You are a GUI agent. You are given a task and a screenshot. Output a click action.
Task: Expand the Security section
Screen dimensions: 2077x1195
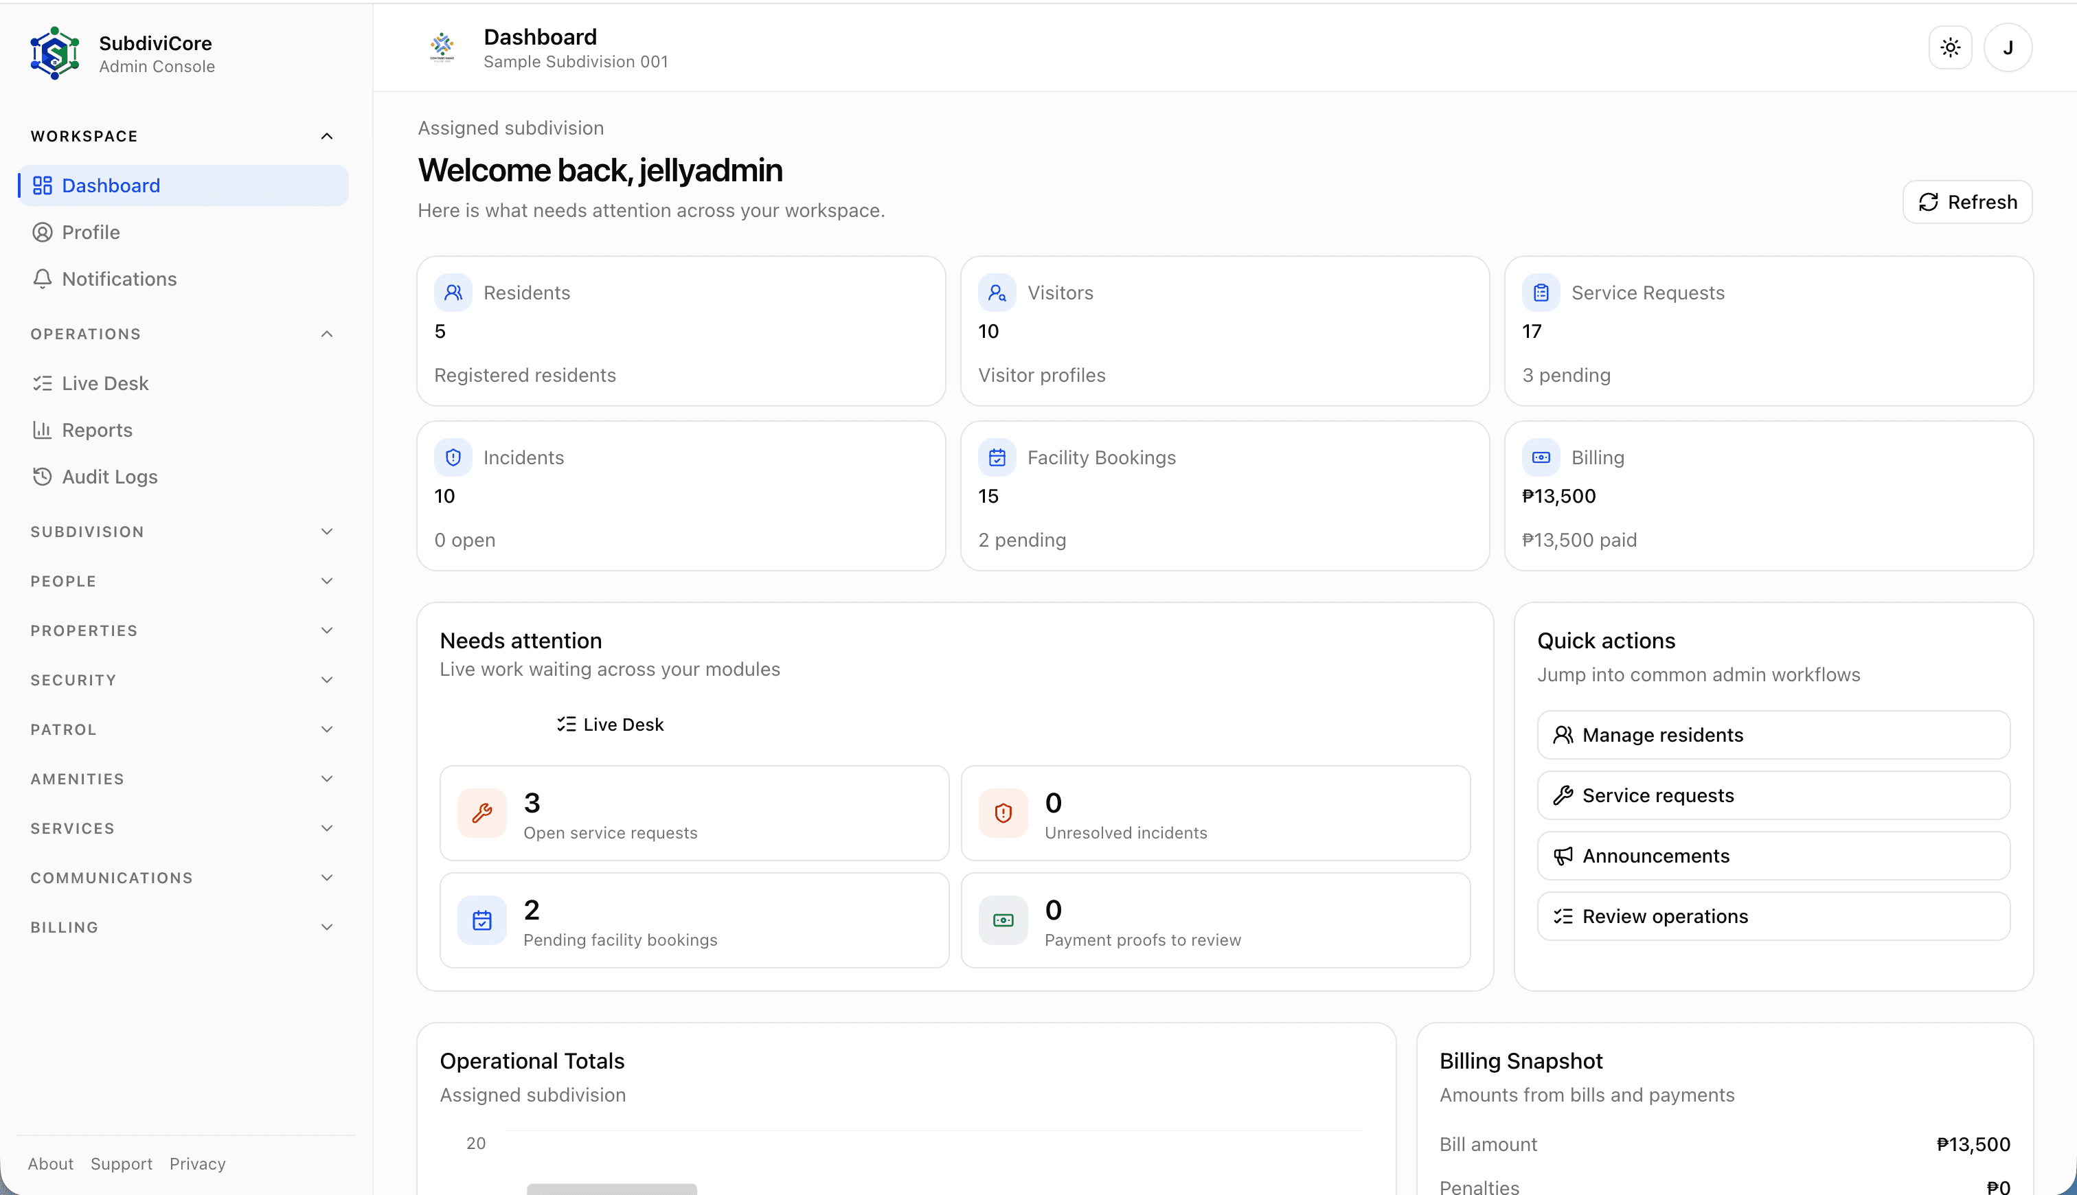tap(182, 680)
